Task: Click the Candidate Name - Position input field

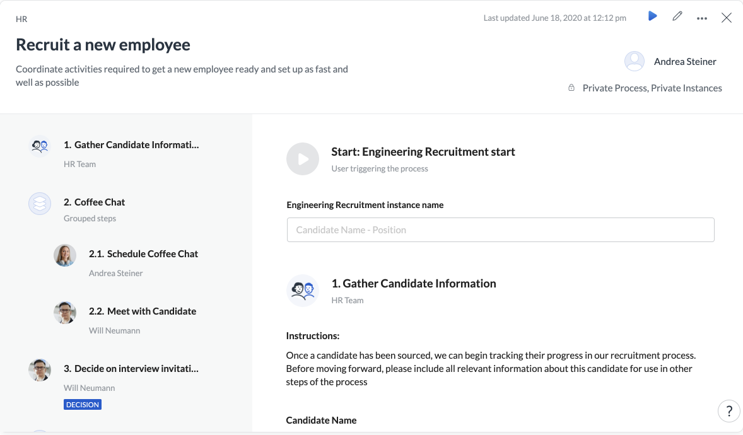Action: click(500, 230)
